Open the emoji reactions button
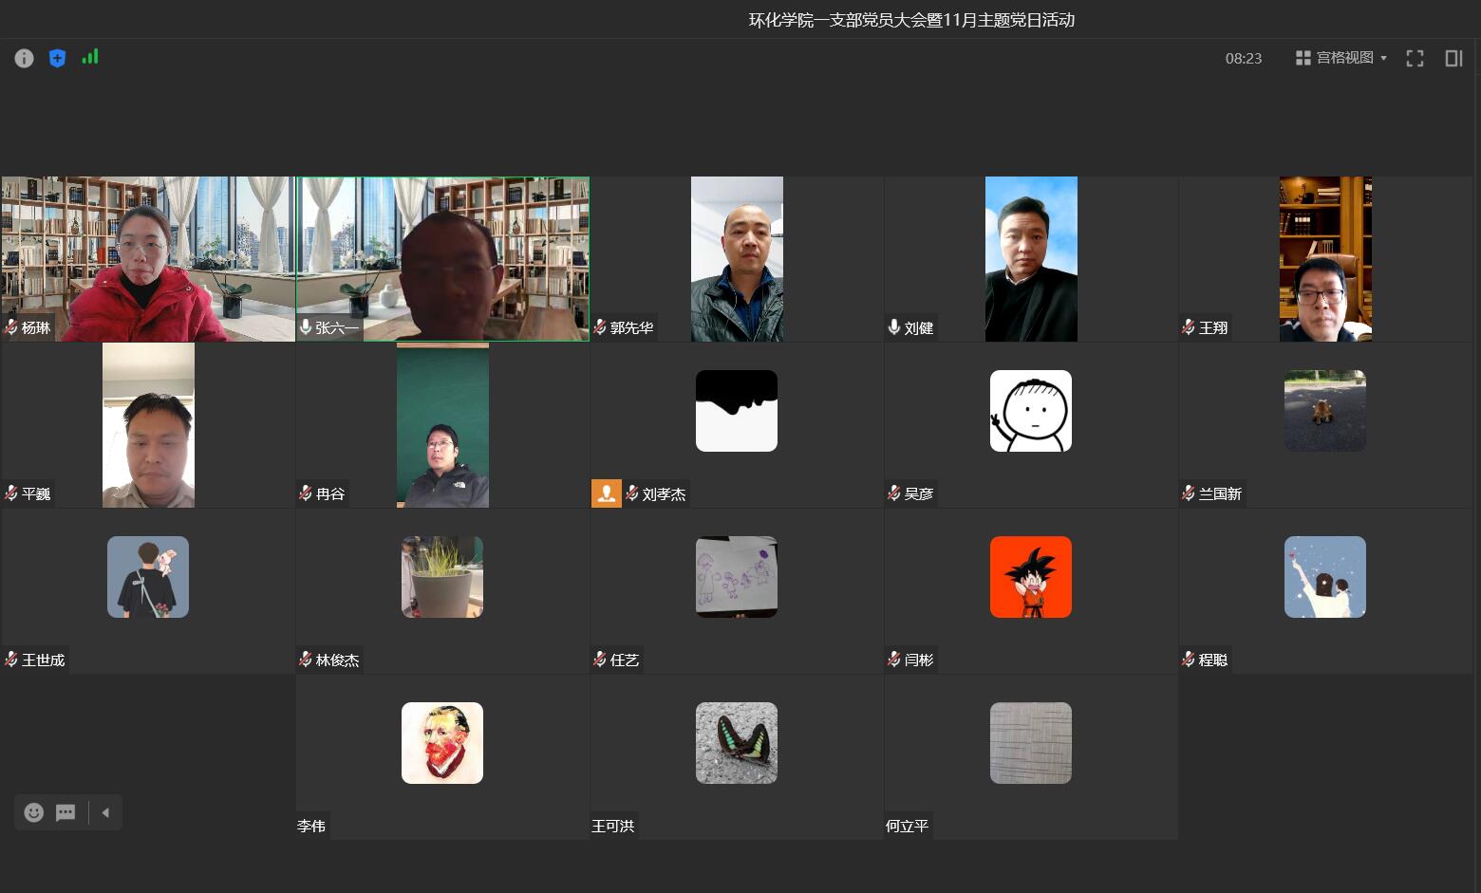 point(34,812)
